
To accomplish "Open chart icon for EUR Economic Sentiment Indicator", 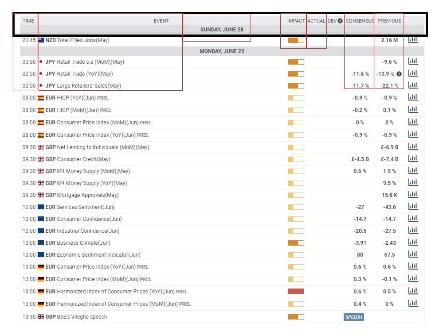I will pyautogui.click(x=413, y=254).
